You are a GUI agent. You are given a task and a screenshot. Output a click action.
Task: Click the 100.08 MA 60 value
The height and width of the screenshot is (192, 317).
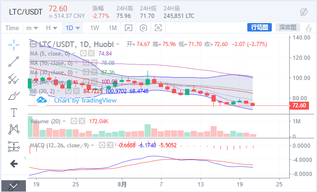pyautogui.click(x=109, y=82)
